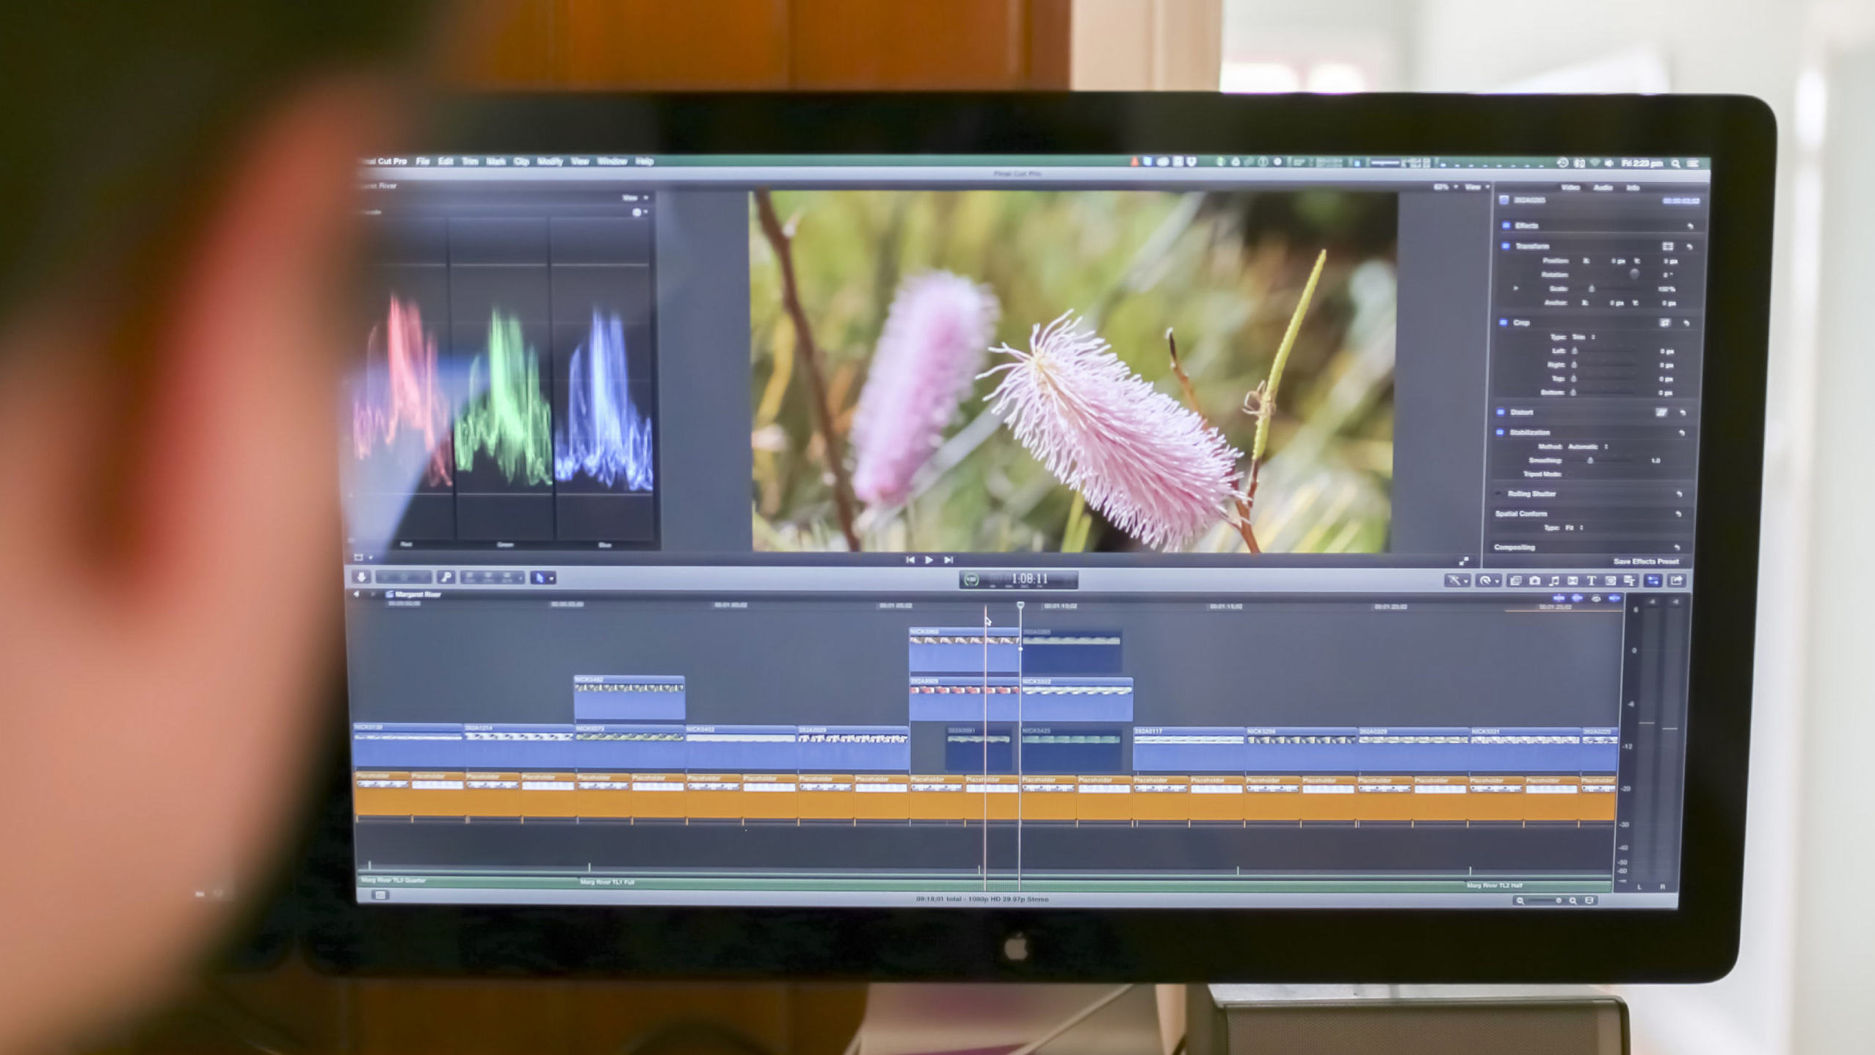This screenshot has height=1055, width=1875.
Task: Open the viewer View options dropdown
Action: click(x=1476, y=187)
